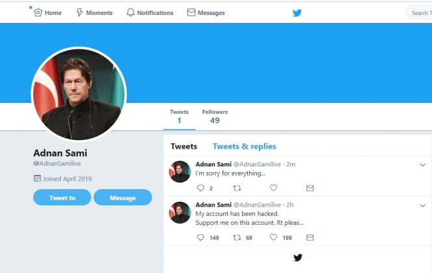
Task: Reply to the "My account has been hacked" tweet
Action: click(200, 237)
